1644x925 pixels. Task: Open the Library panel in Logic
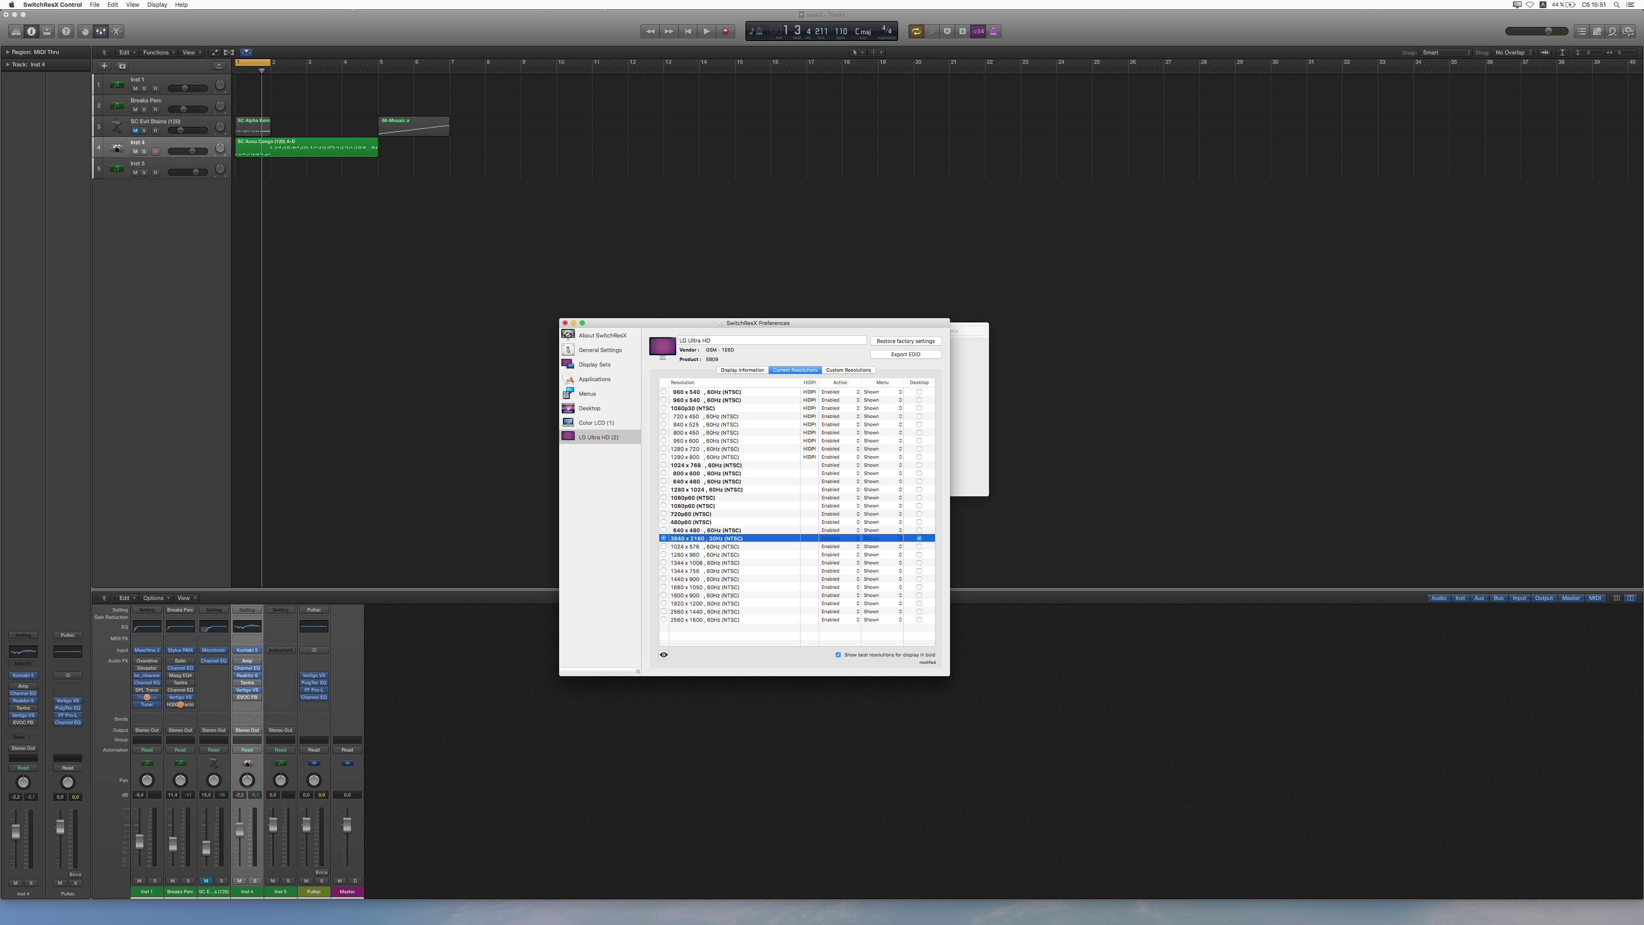pos(15,31)
